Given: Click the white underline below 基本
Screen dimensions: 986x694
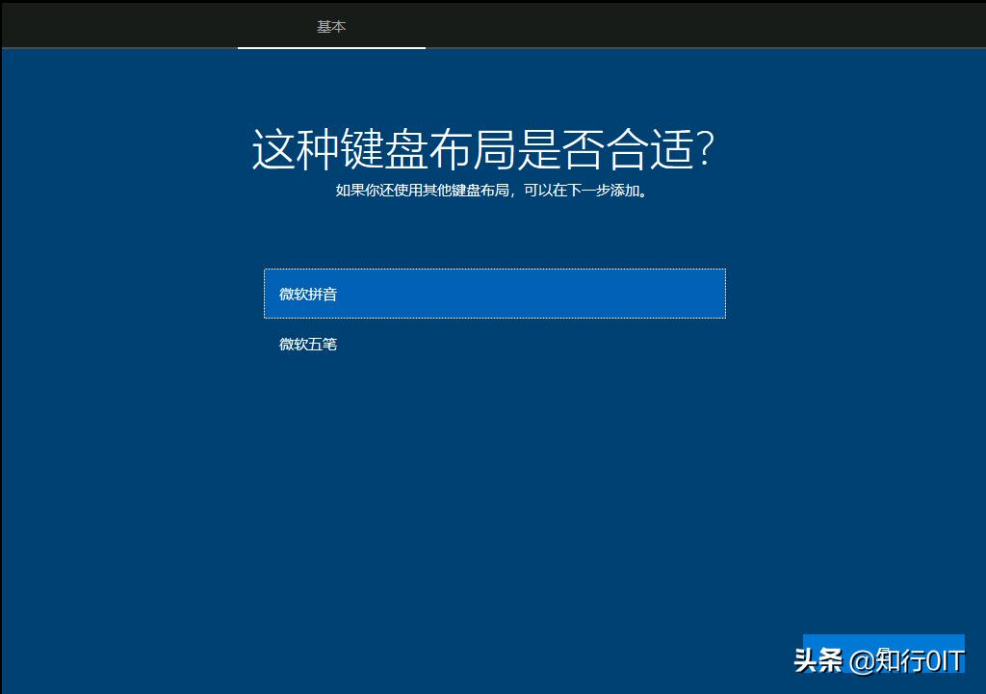Looking at the screenshot, I should [331, 50].
